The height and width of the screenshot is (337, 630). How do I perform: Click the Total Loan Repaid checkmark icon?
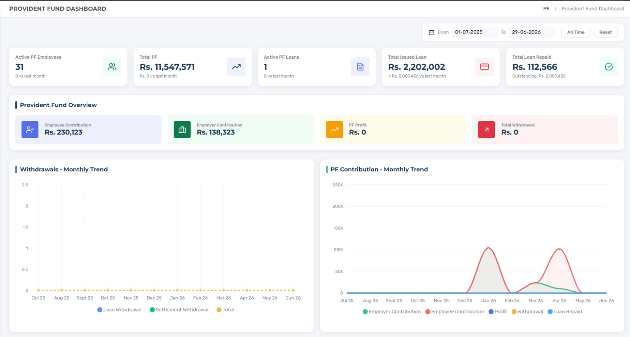tap(609, 67)
